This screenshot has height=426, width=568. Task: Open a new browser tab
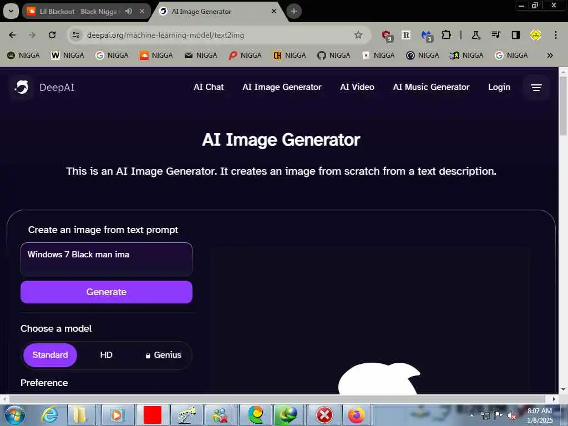click(294, 11)
